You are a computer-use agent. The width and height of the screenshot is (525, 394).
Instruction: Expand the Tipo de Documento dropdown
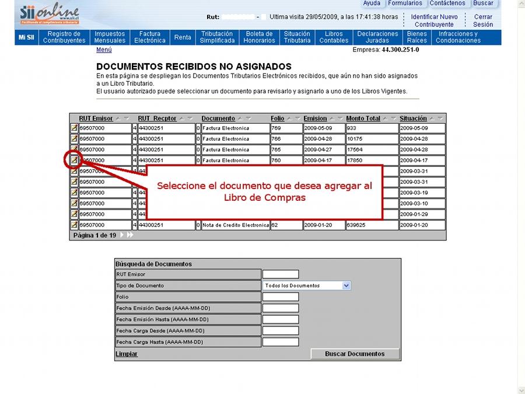click(346, 286)
